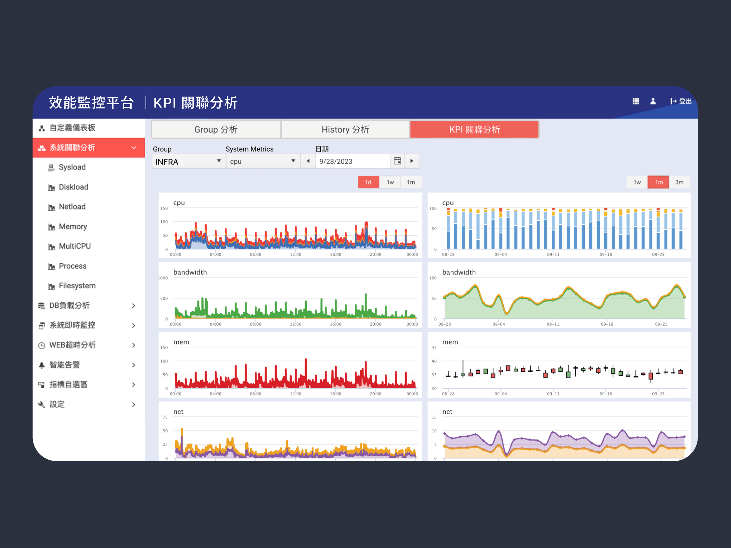
Task: Open the calendar date picker icon
Action: coord(397,161)
